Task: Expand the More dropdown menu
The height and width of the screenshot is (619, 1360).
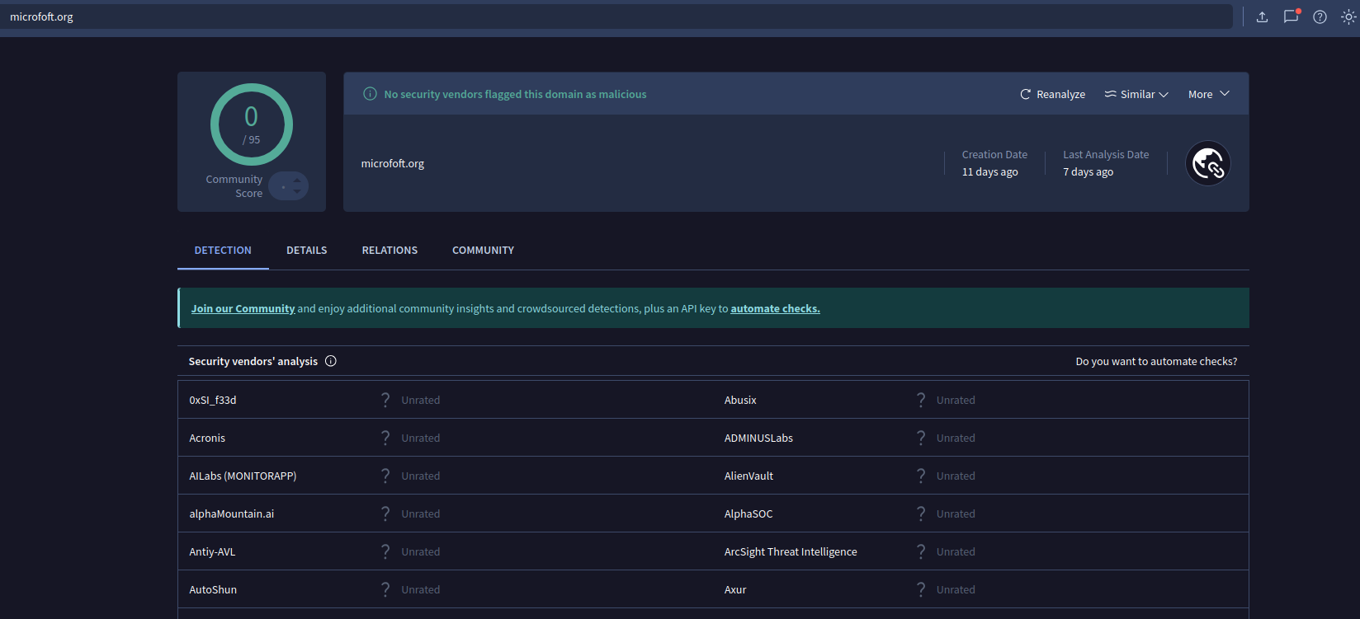Action: [1208, 94]
